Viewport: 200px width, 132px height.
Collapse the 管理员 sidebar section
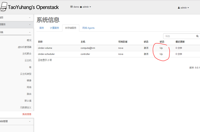click(16, 24)
